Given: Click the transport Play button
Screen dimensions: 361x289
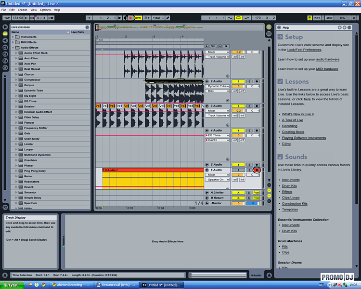Looking at the screenshot, I should point(119,18).
